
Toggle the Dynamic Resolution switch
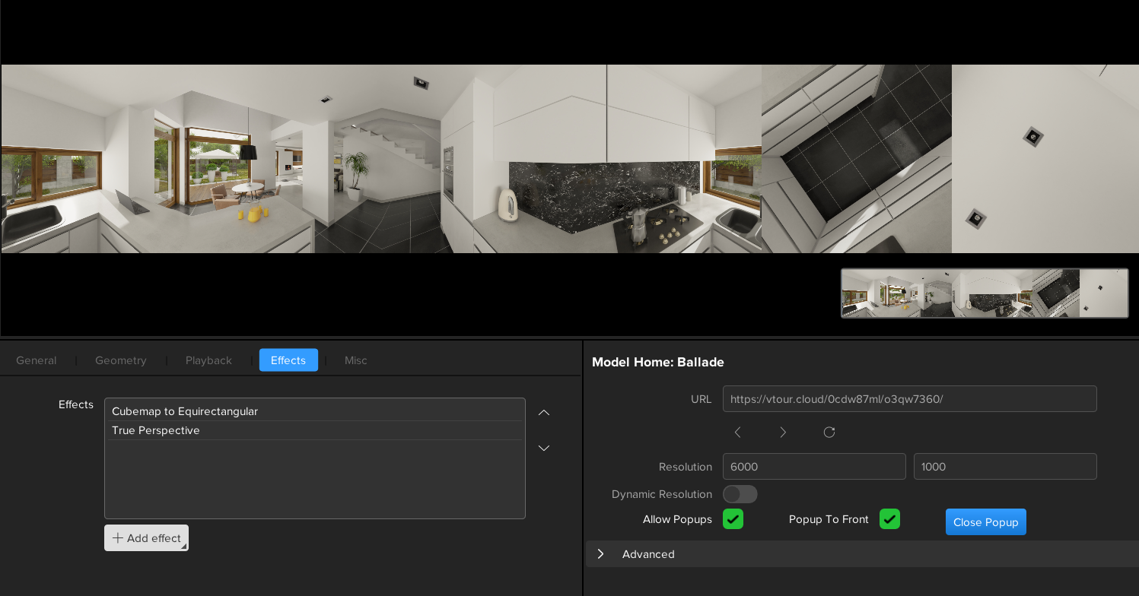point(740,494)
